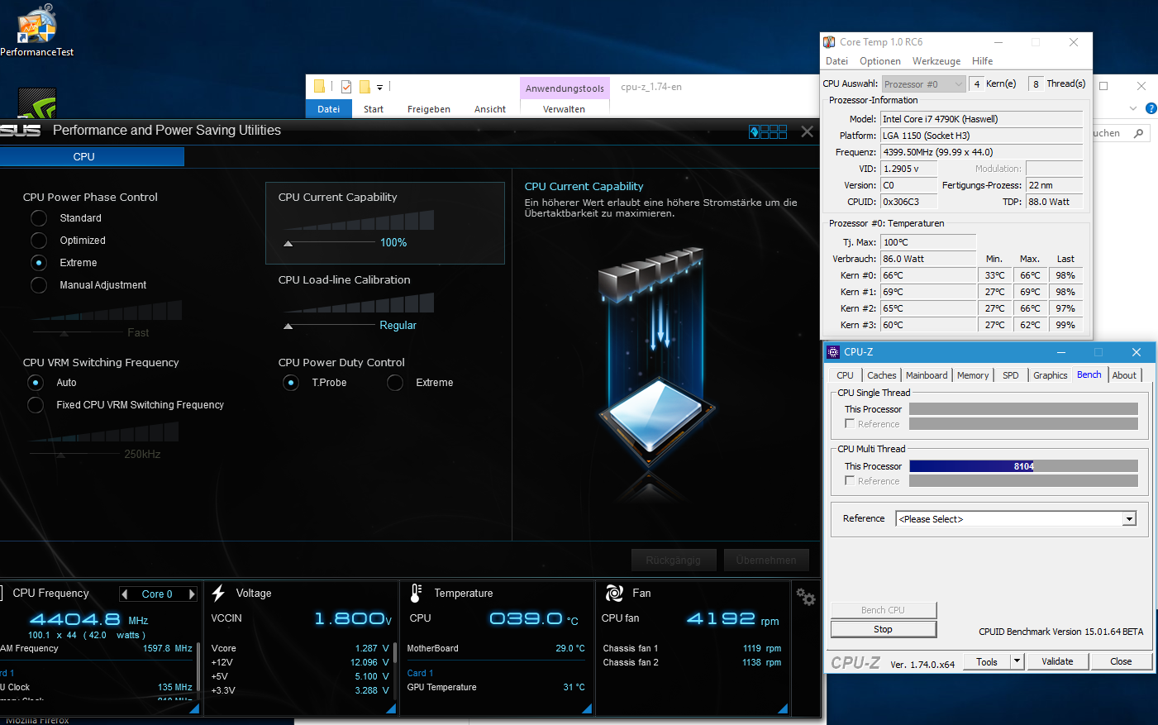Screen dimensions: 1158x725
Task: Select Optimized power phase control
Action: [39, 241]
